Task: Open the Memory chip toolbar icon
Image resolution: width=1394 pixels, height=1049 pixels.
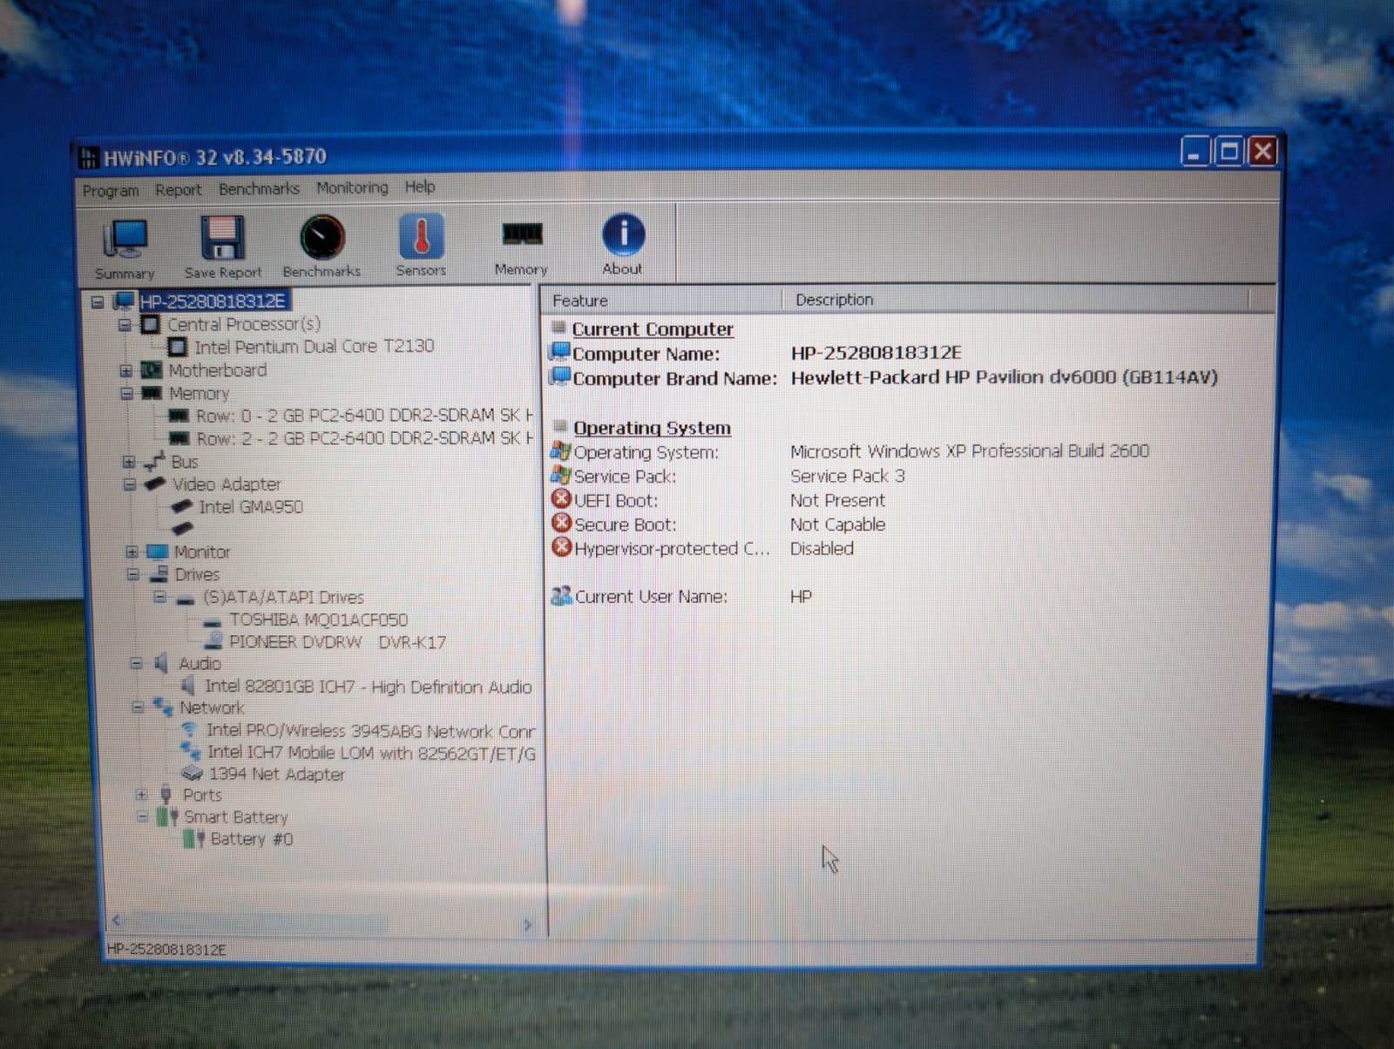Action: [x=522, y=233]
